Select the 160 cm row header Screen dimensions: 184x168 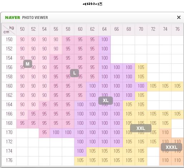click(9, 87)
